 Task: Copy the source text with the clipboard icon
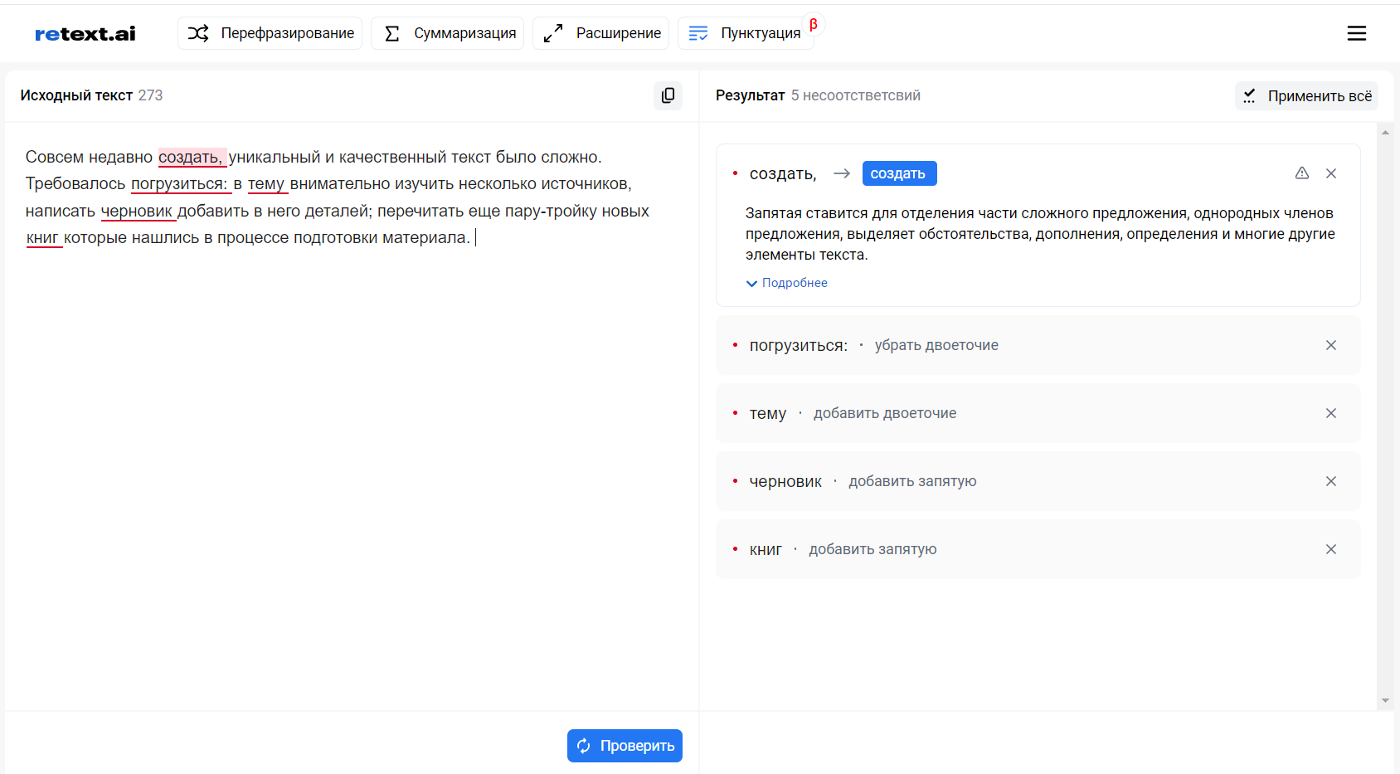pos(668,95)
